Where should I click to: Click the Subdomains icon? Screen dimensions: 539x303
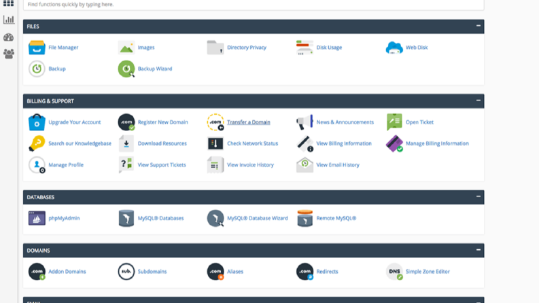pyautogui.click(x=126, y=271)
